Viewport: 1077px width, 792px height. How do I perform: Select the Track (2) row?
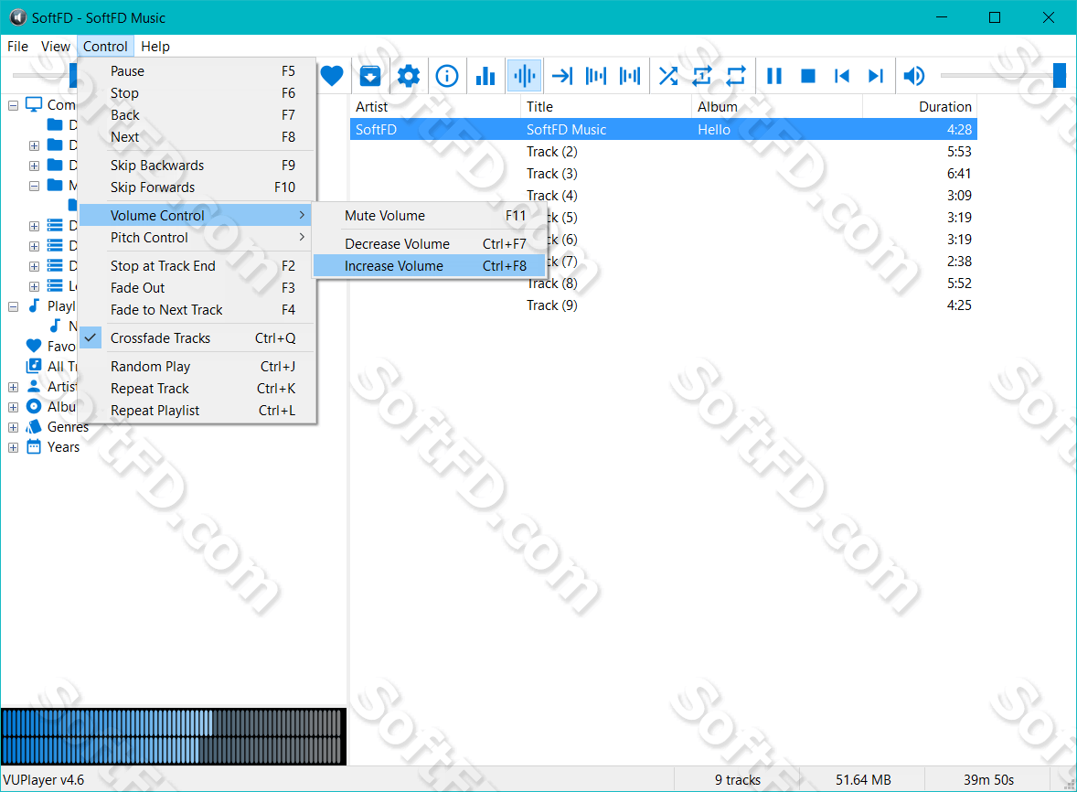tap(664, 151)
